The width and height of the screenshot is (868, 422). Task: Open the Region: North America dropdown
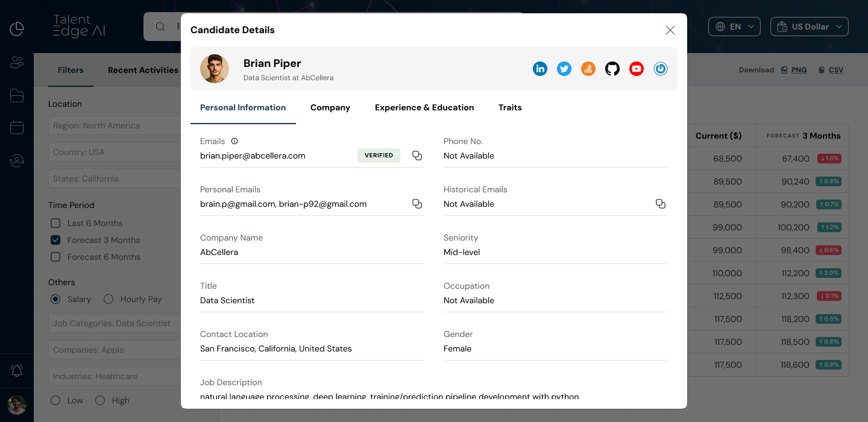point(115,125)
